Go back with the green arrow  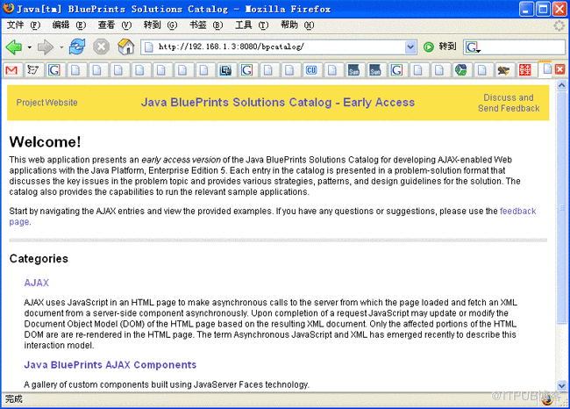click(x=14, y=47)
